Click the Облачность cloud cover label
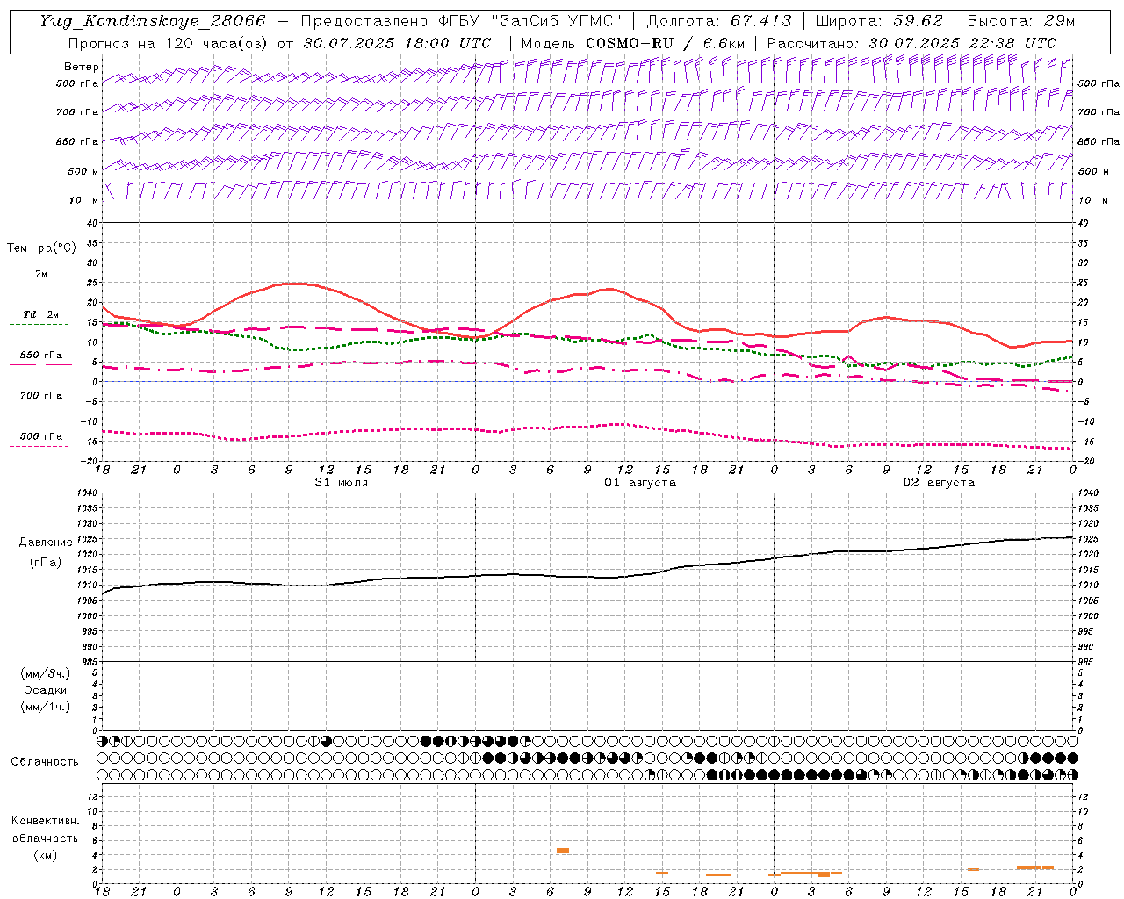 [x=45, y=762]
